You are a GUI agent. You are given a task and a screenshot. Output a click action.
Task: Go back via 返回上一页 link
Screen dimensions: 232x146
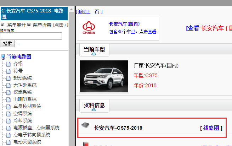click(x=89, y=12)
